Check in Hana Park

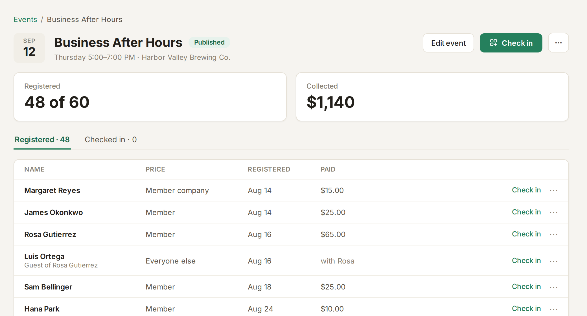(x=526, y=309)
